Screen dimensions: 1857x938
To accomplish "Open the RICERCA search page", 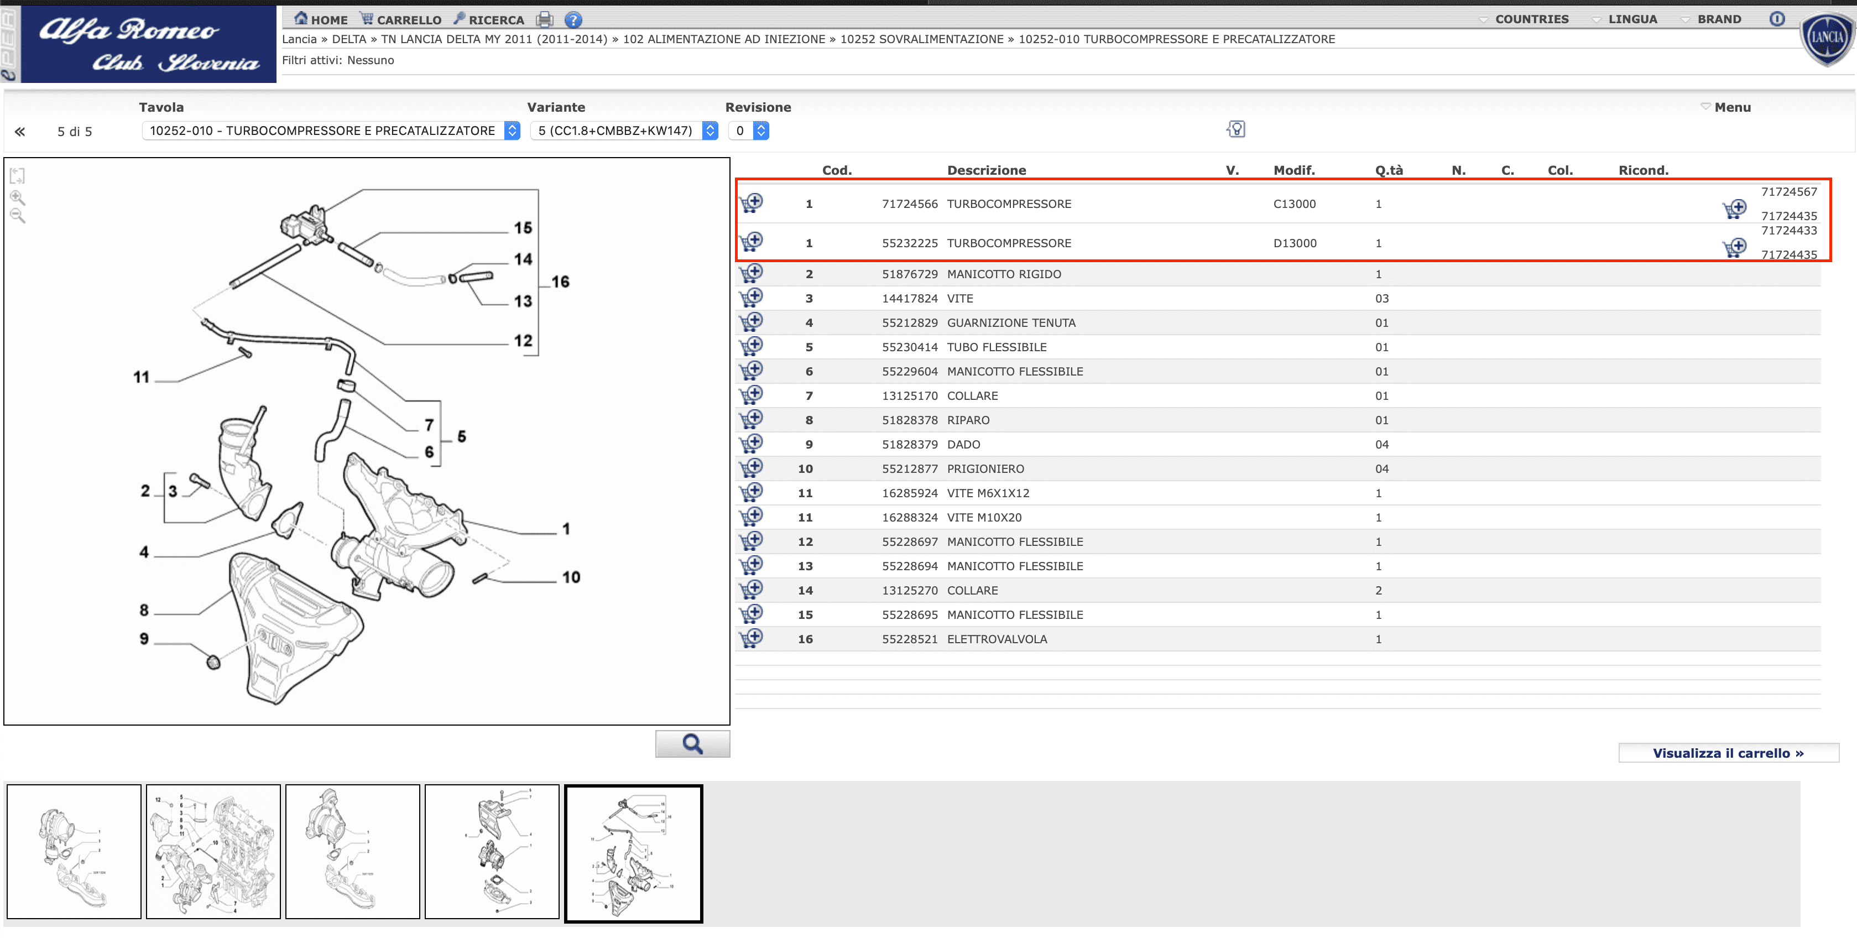I will [489, 19].
